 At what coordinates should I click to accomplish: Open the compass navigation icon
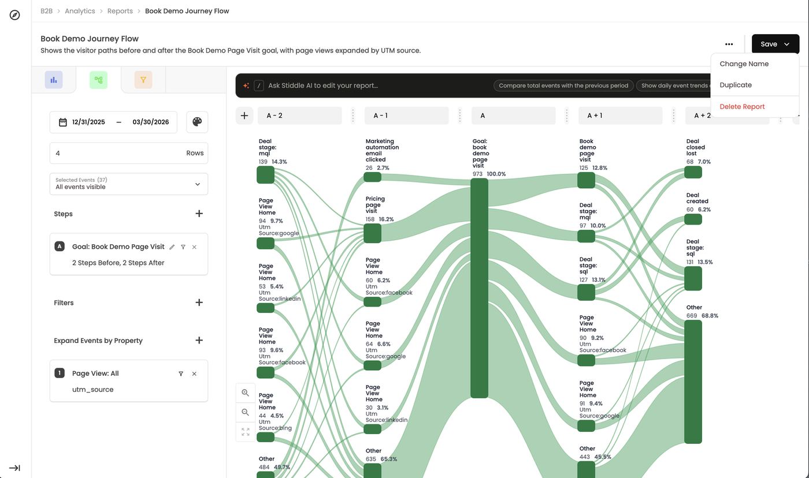15,15
